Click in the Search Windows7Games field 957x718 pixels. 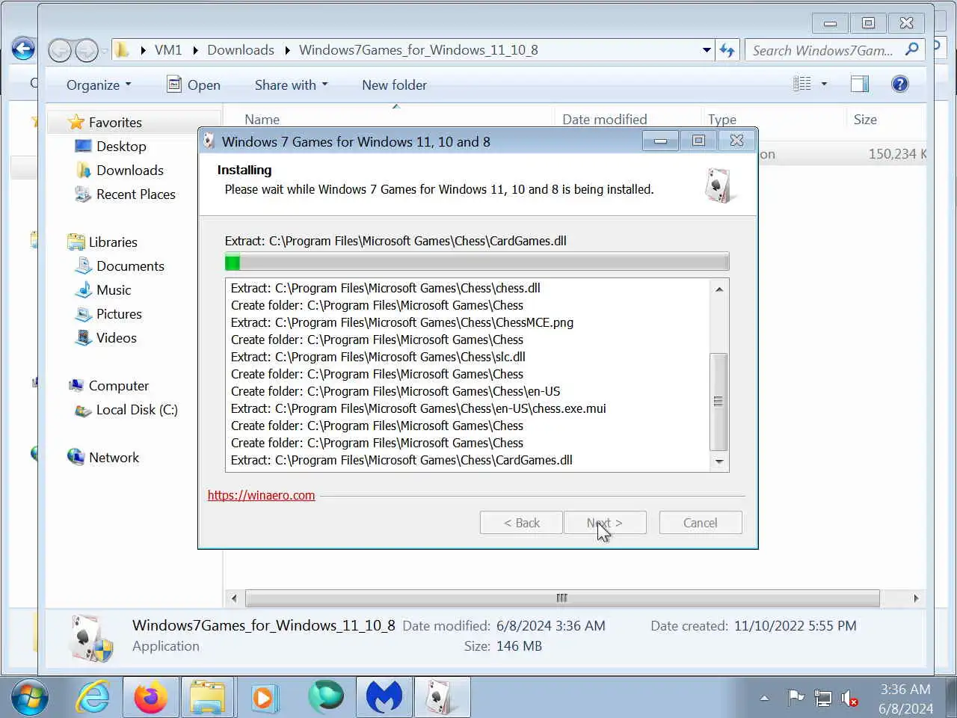click(822, 50)
